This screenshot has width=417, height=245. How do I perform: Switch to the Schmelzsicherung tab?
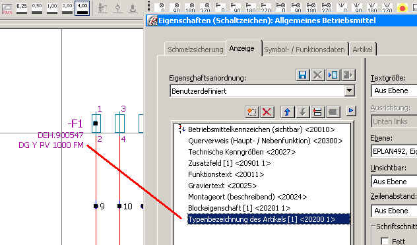(x=195, y=50)
